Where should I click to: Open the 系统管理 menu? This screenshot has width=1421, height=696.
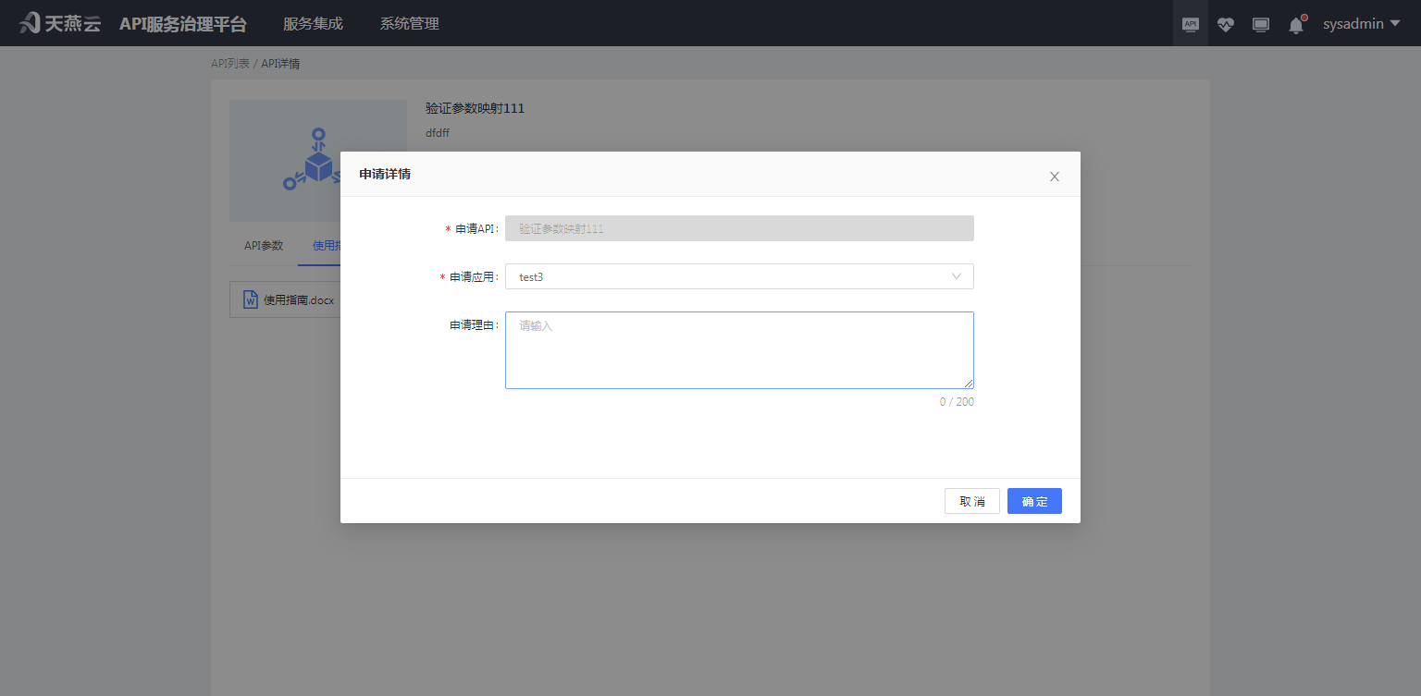[x=410, y=24]
